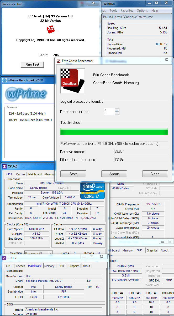Click the Code Name field Sandy Bridge
174x316 pixels.
tap(39, 188)
